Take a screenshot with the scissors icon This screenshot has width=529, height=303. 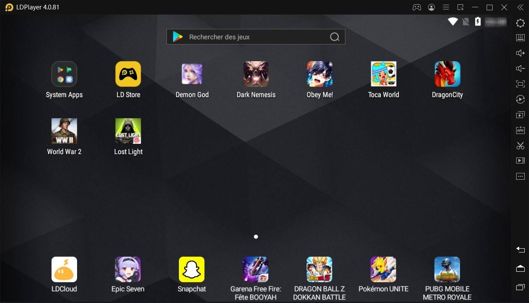point(520,146)
